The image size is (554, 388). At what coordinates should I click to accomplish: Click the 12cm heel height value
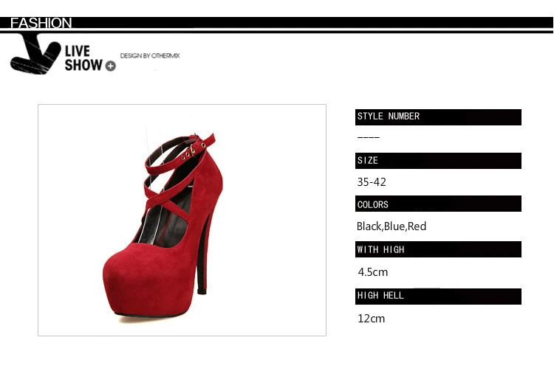[x=371, y=319]
